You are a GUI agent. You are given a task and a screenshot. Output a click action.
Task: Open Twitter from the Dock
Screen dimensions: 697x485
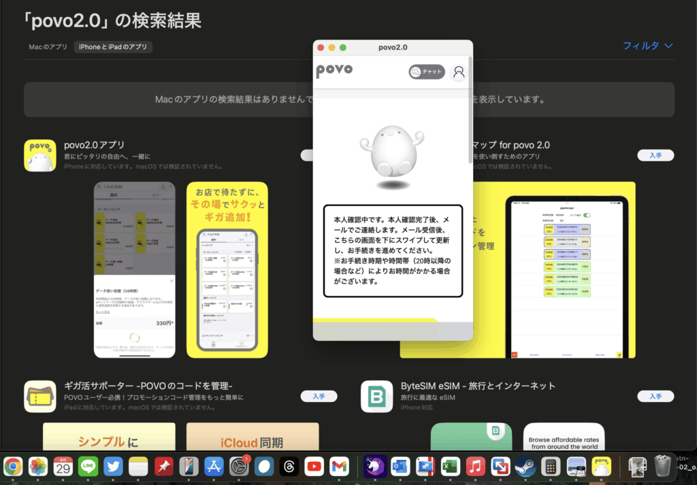coord(114,467)
